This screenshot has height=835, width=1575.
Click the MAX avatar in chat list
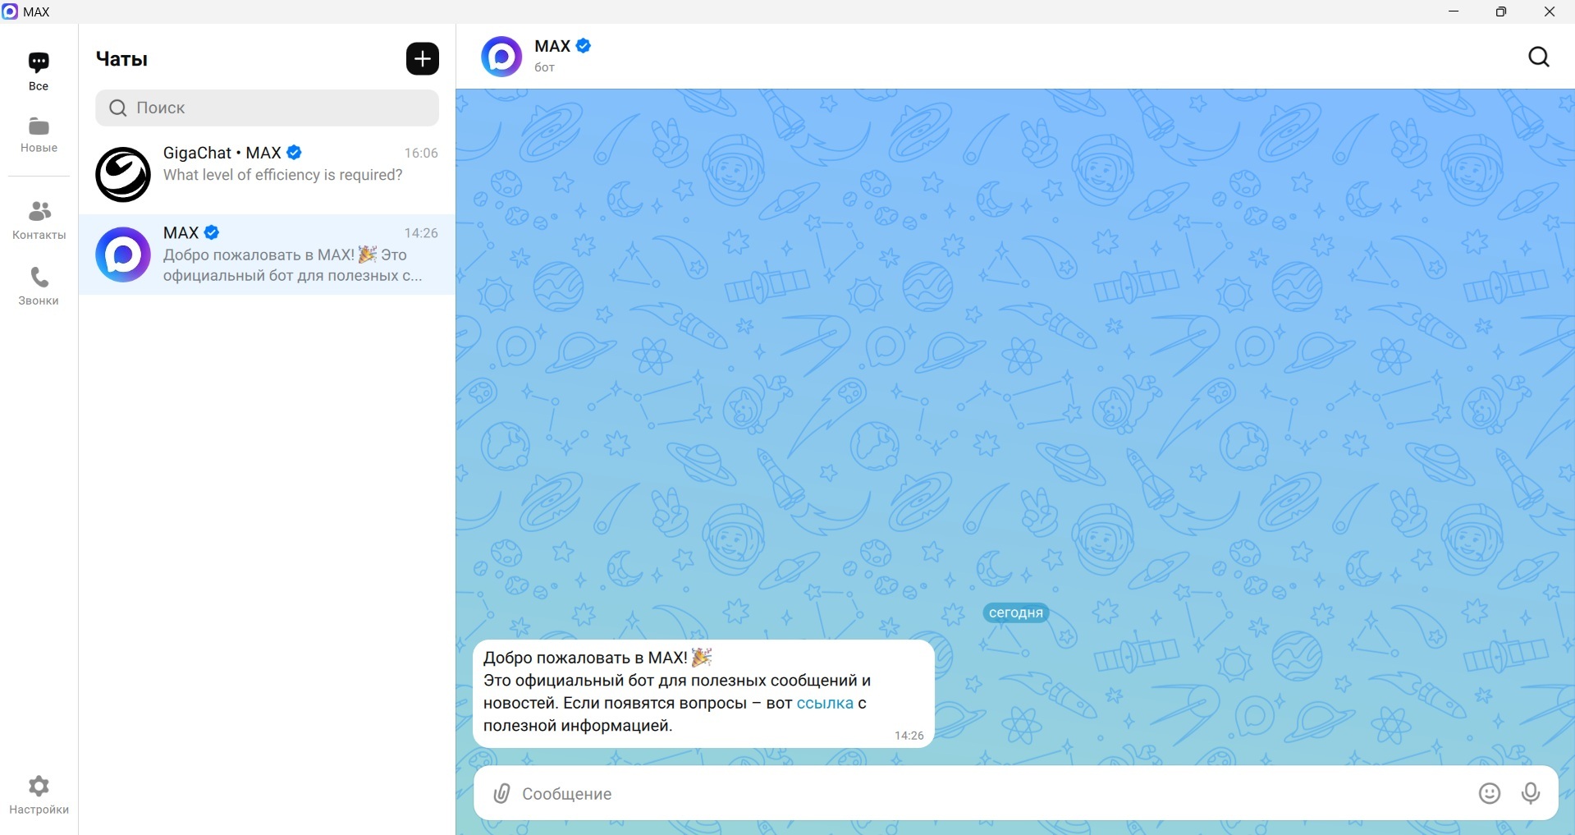[123, 255]
